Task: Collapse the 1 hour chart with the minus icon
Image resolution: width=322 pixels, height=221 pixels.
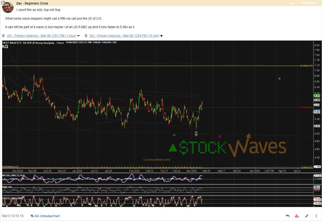Action: point(78,36)
